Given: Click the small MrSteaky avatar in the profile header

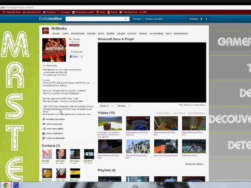Looking at the screenshot, I should [45, 31].
